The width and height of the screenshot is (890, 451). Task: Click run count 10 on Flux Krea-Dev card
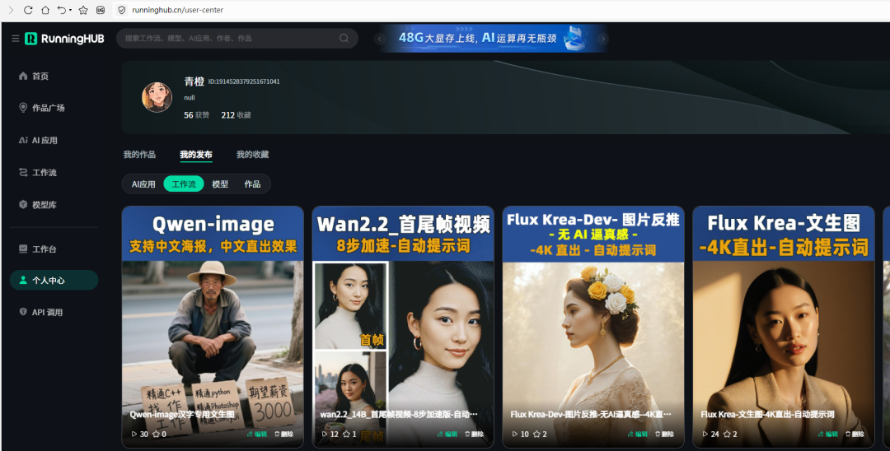(x=521, y=434)
